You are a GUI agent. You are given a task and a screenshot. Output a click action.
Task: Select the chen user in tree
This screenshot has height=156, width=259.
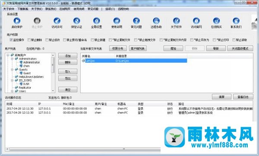tap(26, 66)
